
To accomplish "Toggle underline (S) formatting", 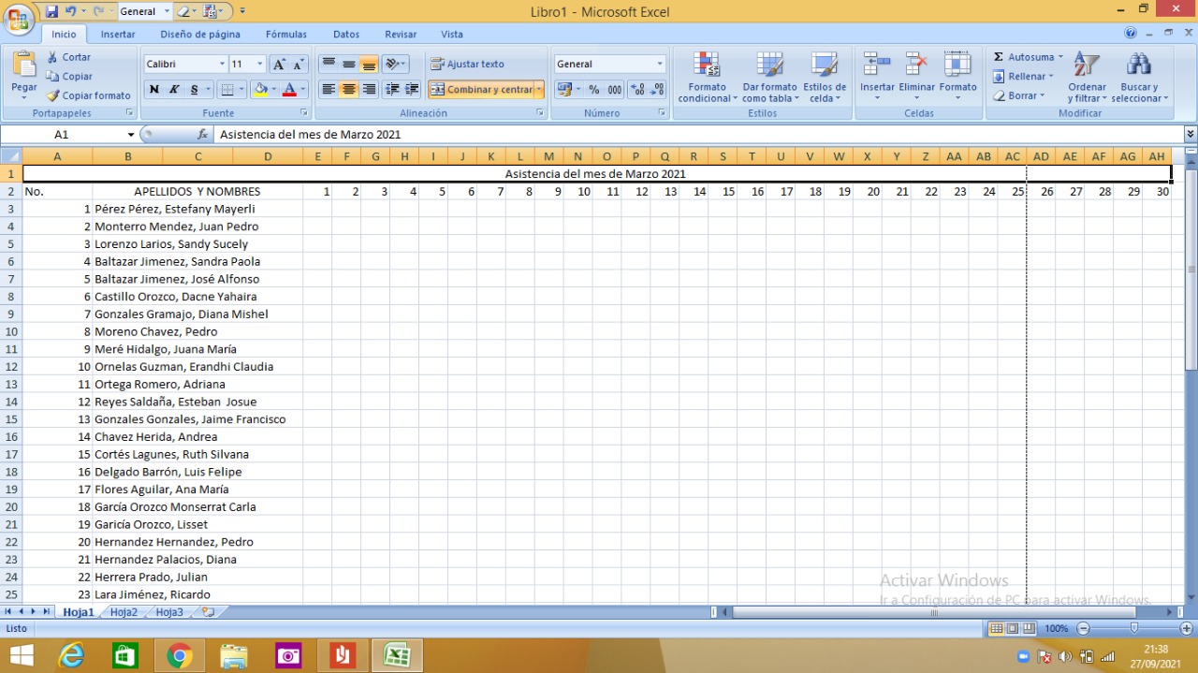I will (195, 90).
